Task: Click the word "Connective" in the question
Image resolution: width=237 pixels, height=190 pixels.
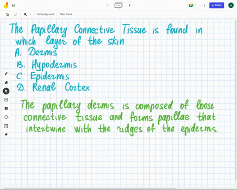Action: (94, 29)
